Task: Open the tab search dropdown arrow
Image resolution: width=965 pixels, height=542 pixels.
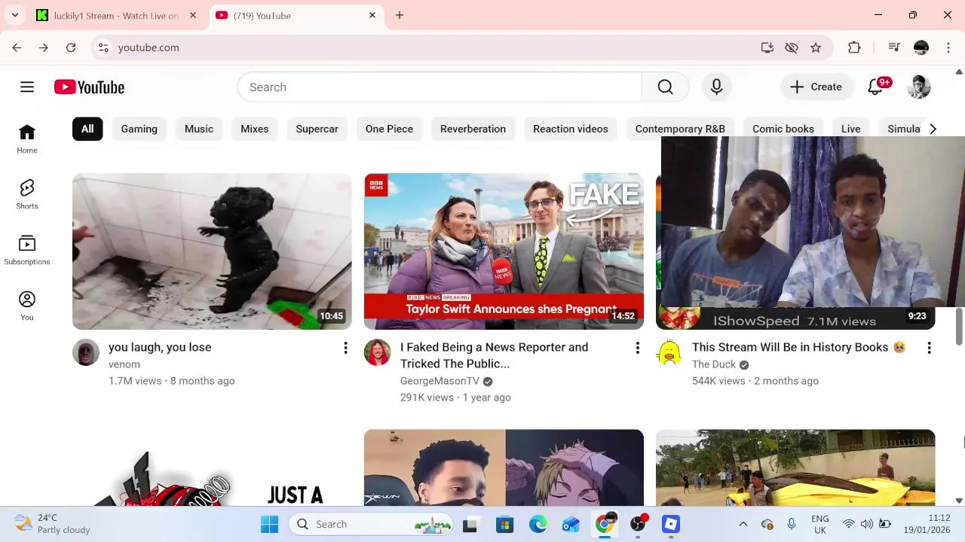Action: (14, 15)
